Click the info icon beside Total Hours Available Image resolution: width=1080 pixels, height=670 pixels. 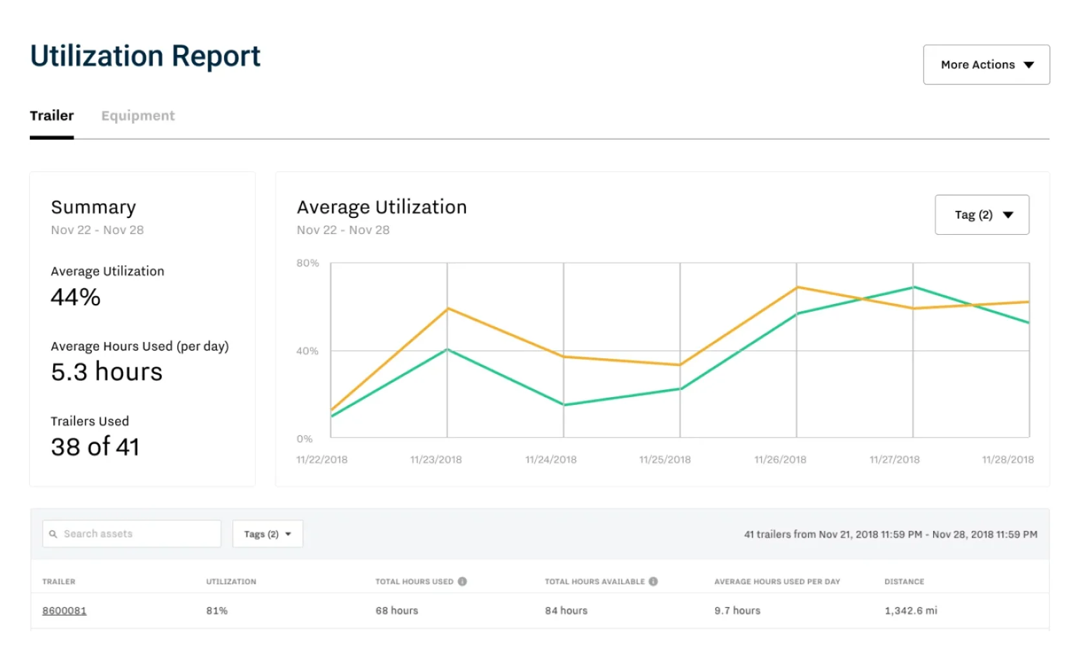pyautogui.click(x=654, y=581)
